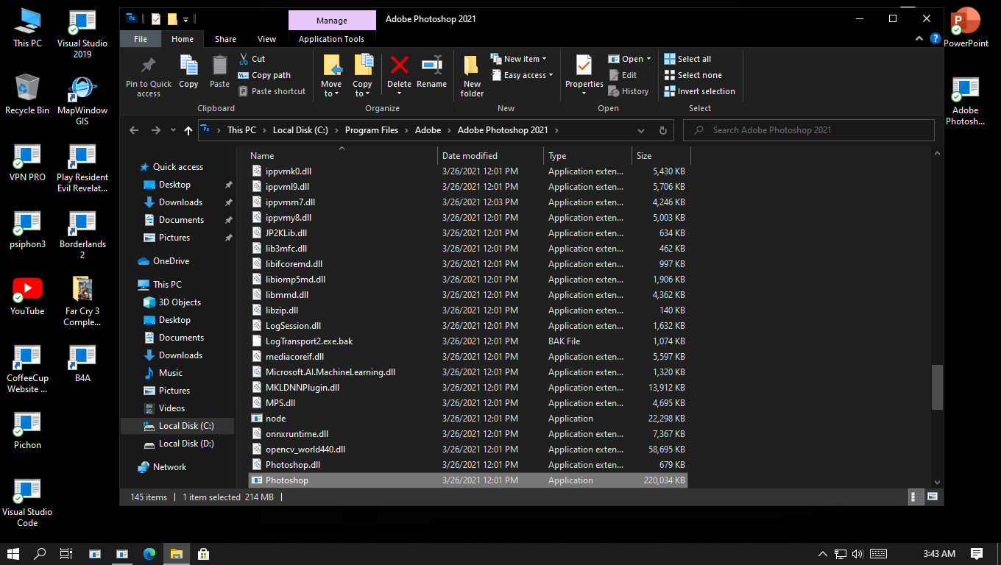Open Windows Start menu
Viewport: 1001px width, 565px height.
click(13, 553)
